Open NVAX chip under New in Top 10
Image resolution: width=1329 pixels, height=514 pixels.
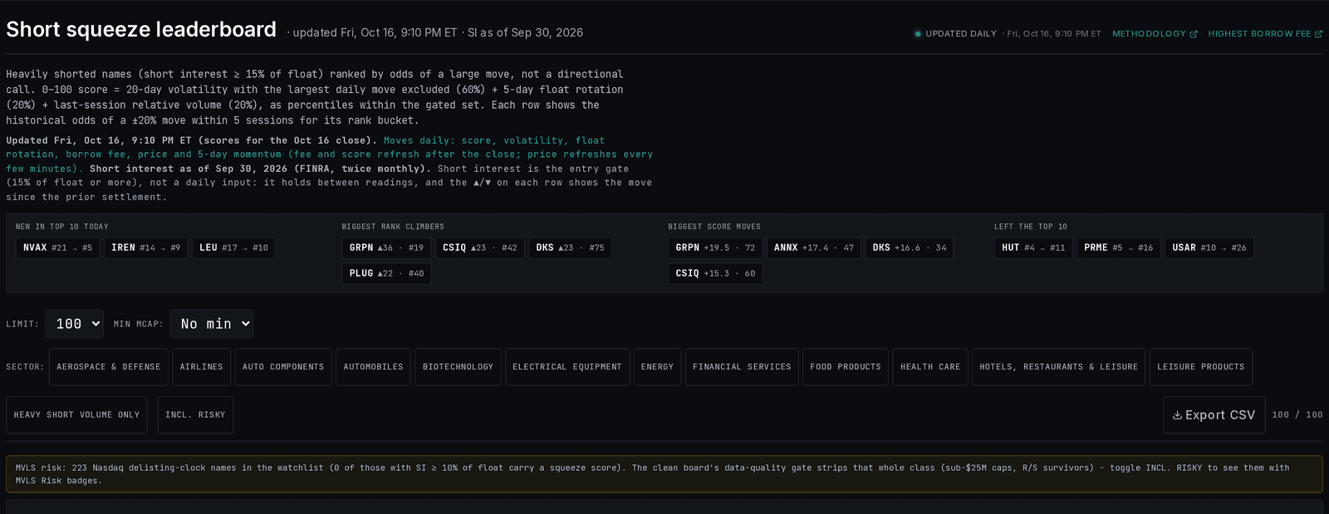58,248
